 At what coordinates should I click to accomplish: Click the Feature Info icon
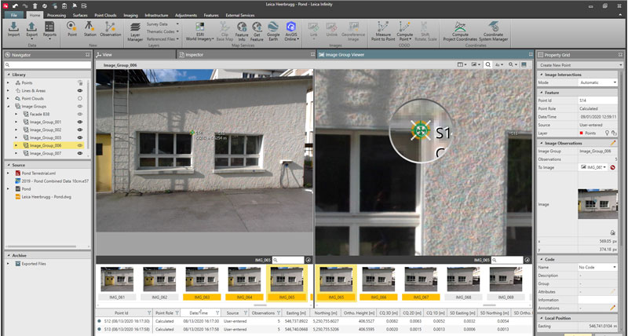pos(243,30)
